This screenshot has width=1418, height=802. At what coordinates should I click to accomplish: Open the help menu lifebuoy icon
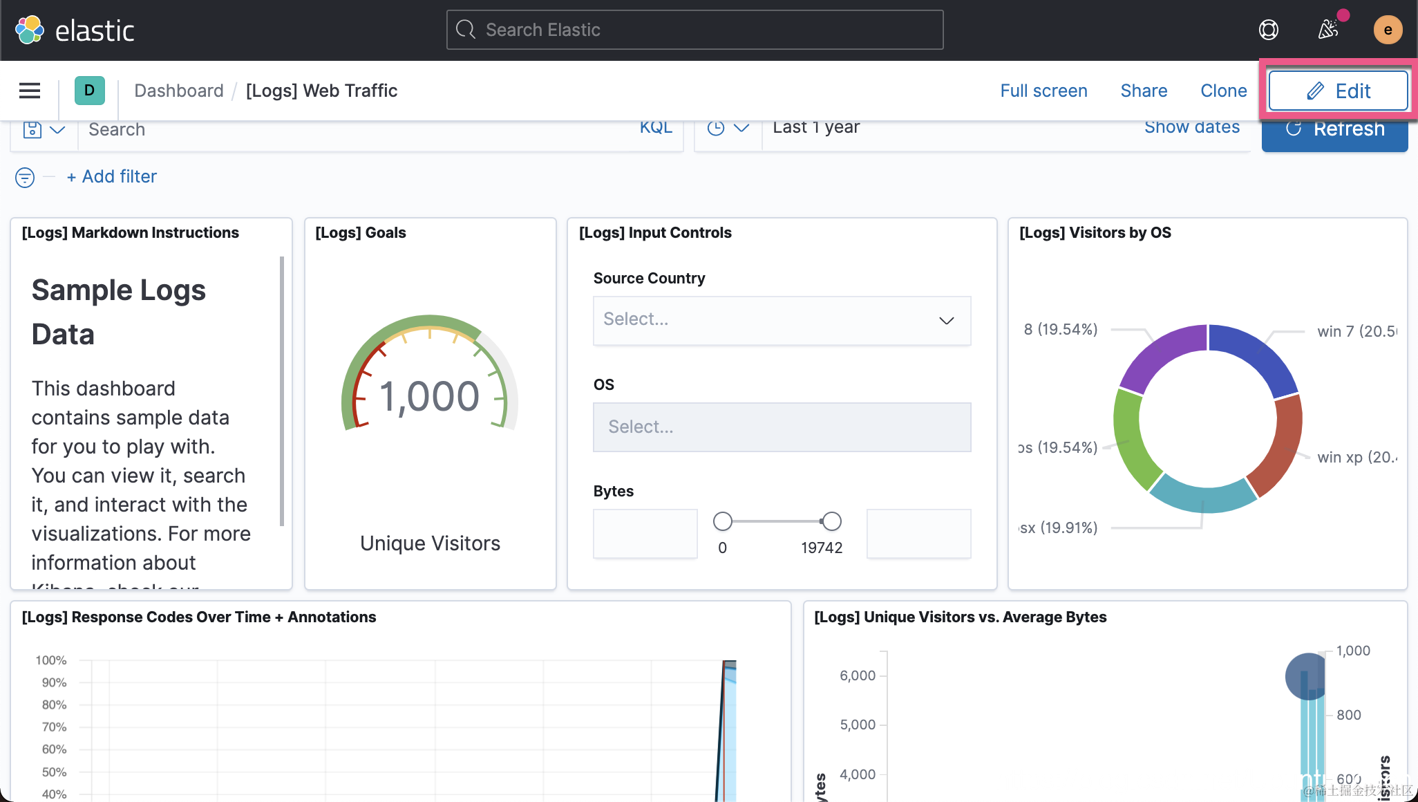[x=1268, y=30]
